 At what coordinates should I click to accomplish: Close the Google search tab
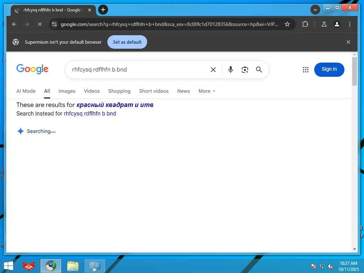(89, 10)
